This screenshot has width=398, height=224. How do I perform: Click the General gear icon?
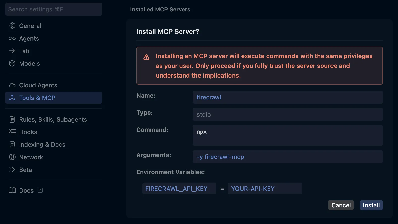(12, 26)
